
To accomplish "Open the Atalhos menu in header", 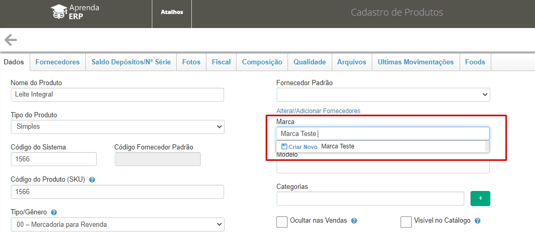I will click(x=172, y=12).
